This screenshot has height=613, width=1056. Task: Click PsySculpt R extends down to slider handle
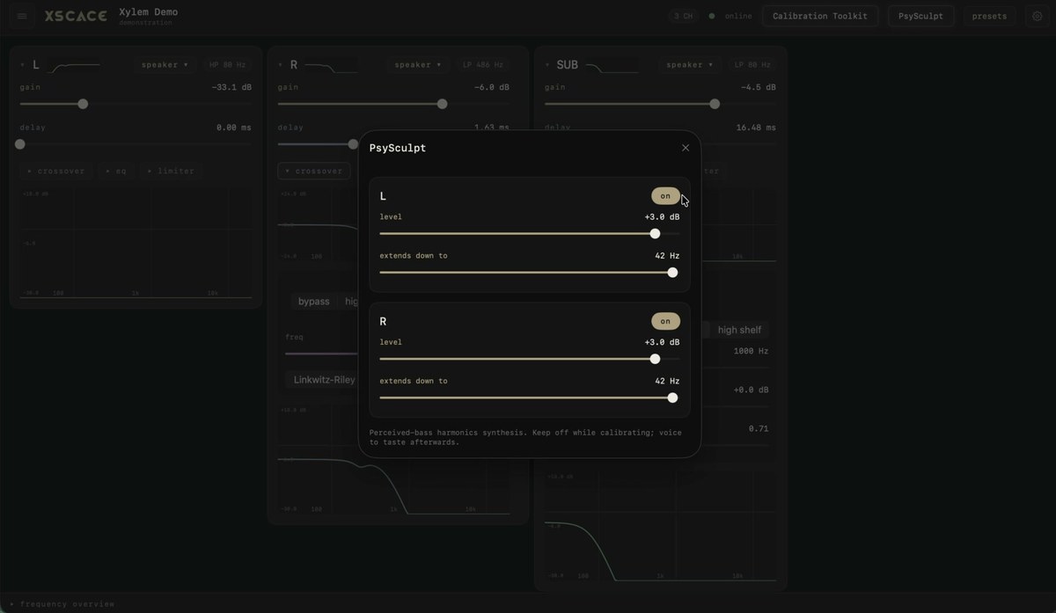click(672, 398)
